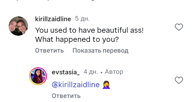The height and width of the screenshot is (102, 194).
Task: Reply via Ответить under kirillzaidline's comment
Action: click(x=50, y=50)
